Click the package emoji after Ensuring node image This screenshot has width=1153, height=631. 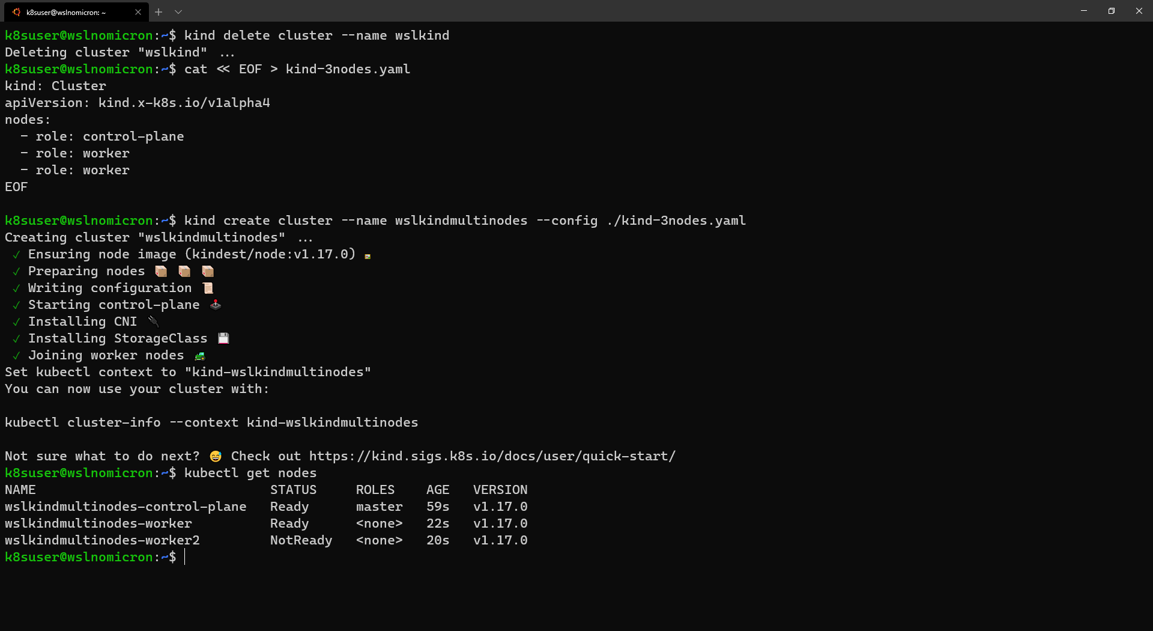[367, 255]
